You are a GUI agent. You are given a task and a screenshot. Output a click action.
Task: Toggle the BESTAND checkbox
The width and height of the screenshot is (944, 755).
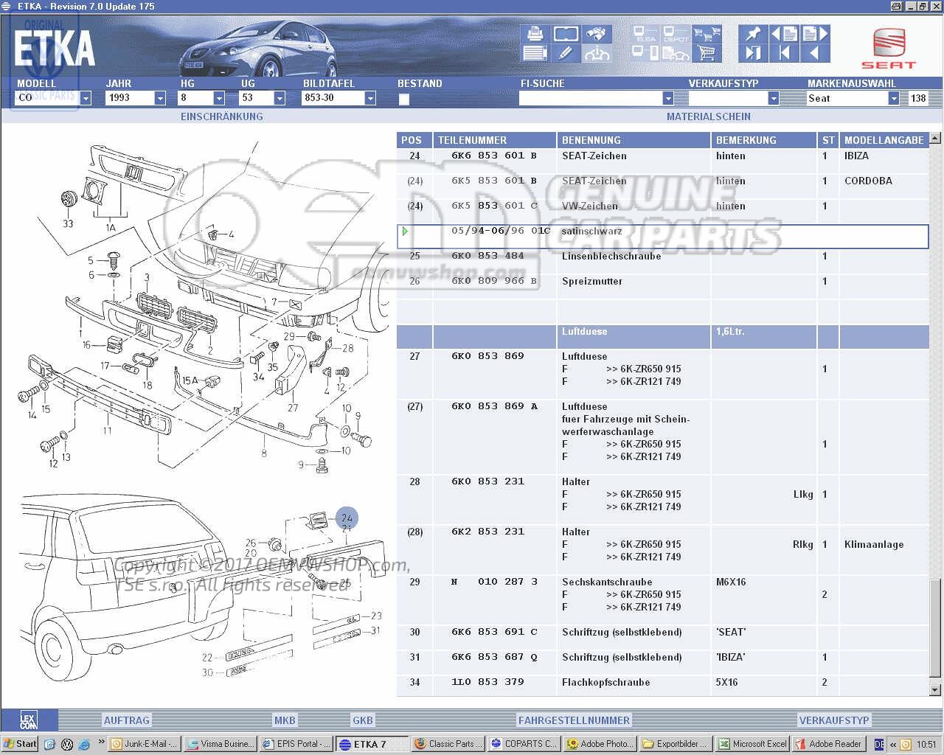pyautogui.click(x=403, y=99)
